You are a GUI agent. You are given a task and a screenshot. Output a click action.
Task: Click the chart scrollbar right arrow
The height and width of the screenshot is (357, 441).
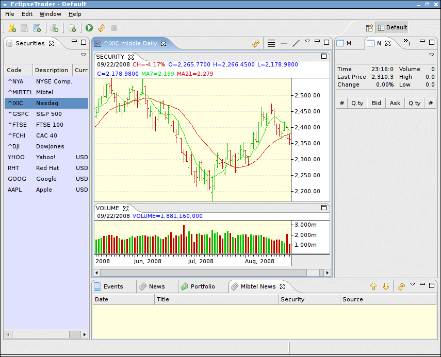(327, 273)
